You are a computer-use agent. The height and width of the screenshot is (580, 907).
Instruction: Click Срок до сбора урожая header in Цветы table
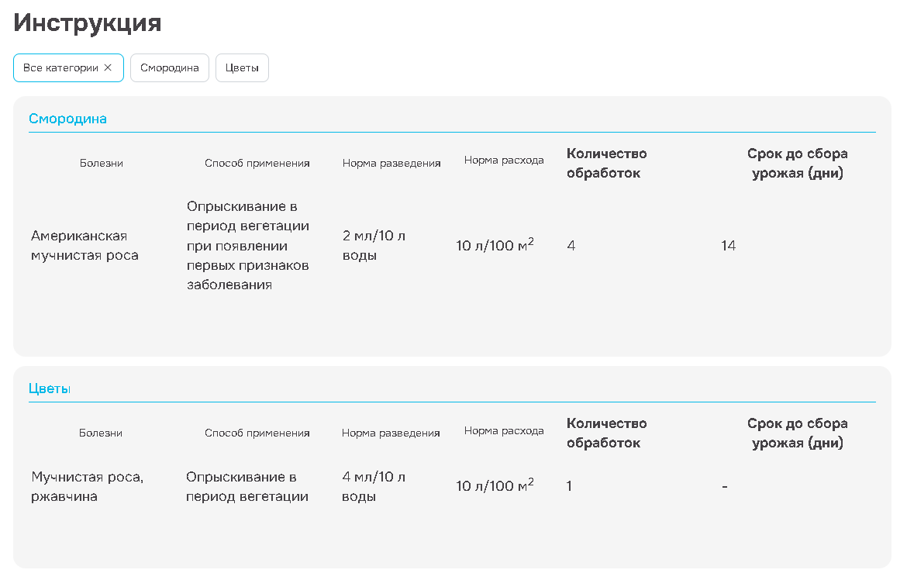[797, 433]
